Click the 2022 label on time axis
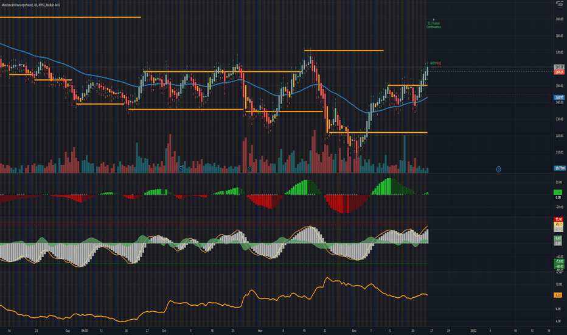This screenshot has width=567, height=335. (473, 331)
